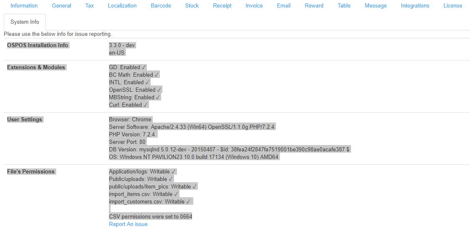Image resolution: width=470 pixels, height=236 pixels.
Task: Open the Integrations tab
Action: click(415, 6)
